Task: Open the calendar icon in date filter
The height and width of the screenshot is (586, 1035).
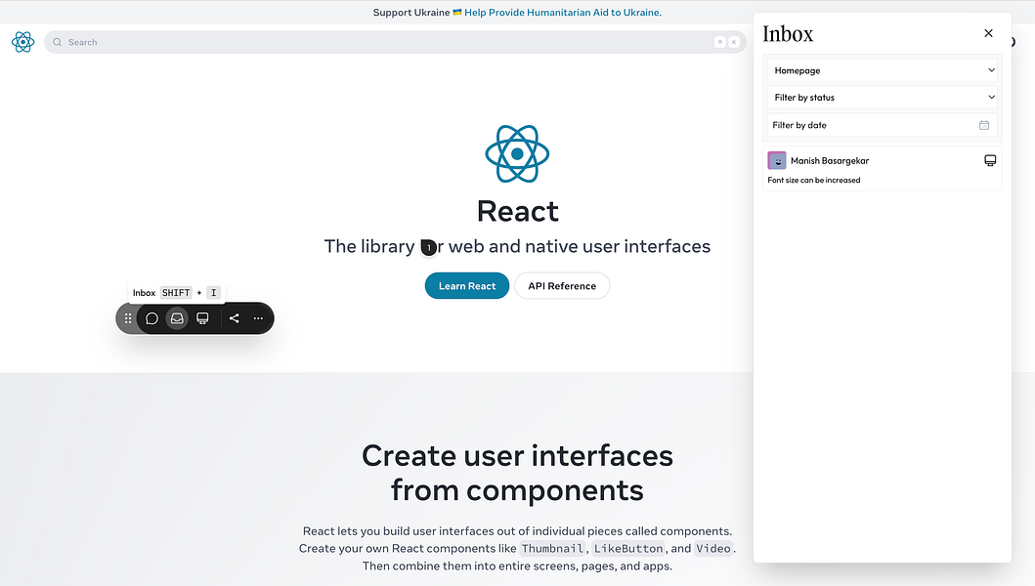Action: click(x=984, y=125)
